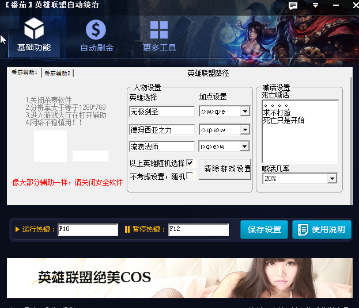
Task: Open the 使用说明 button
Action: click(x=322, y=229)
